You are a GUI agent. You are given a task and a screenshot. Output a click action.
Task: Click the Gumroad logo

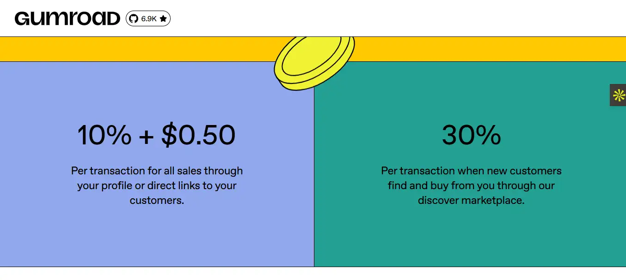pos(68,18)
